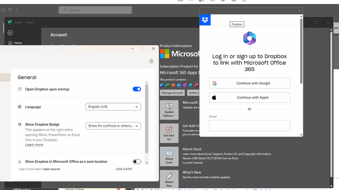339x190 pixels.
Task: Click the Email input field
Action: (249, 126)
